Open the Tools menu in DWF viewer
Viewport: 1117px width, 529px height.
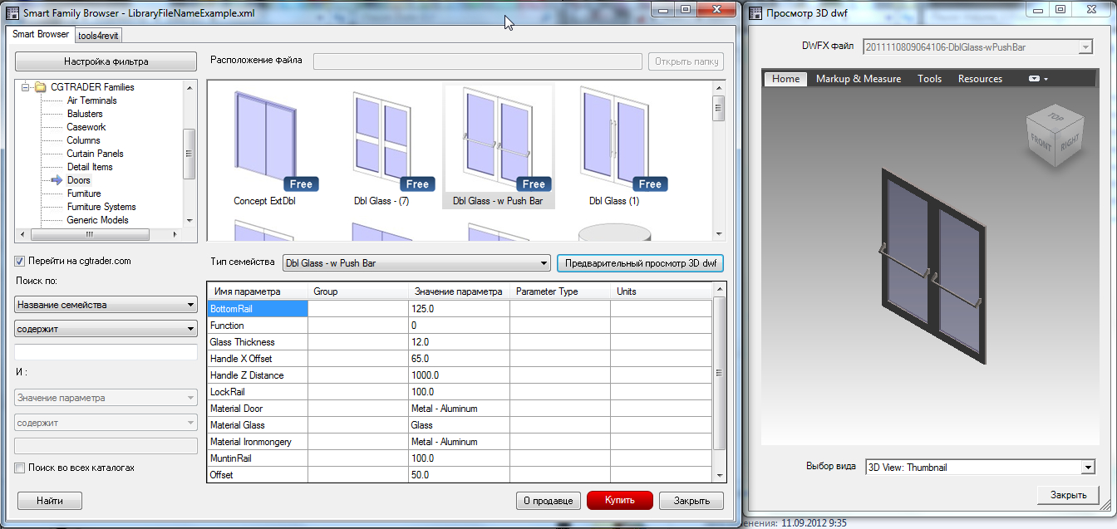pyautogui.click(x=930, y=79)
